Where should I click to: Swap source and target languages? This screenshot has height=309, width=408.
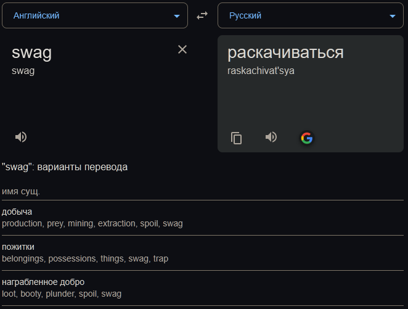(202, 15)
